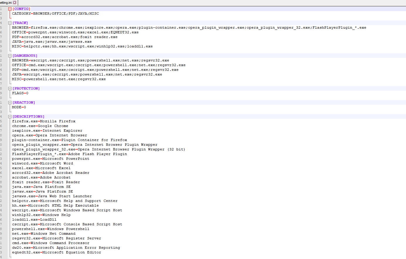Click the excel.exe=Microsoft Excel line
Screen dimensions: 406x259
pos(41,168)
